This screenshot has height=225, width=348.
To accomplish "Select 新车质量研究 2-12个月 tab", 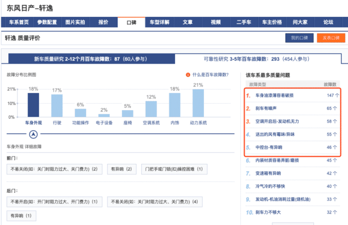I will 91,59.
